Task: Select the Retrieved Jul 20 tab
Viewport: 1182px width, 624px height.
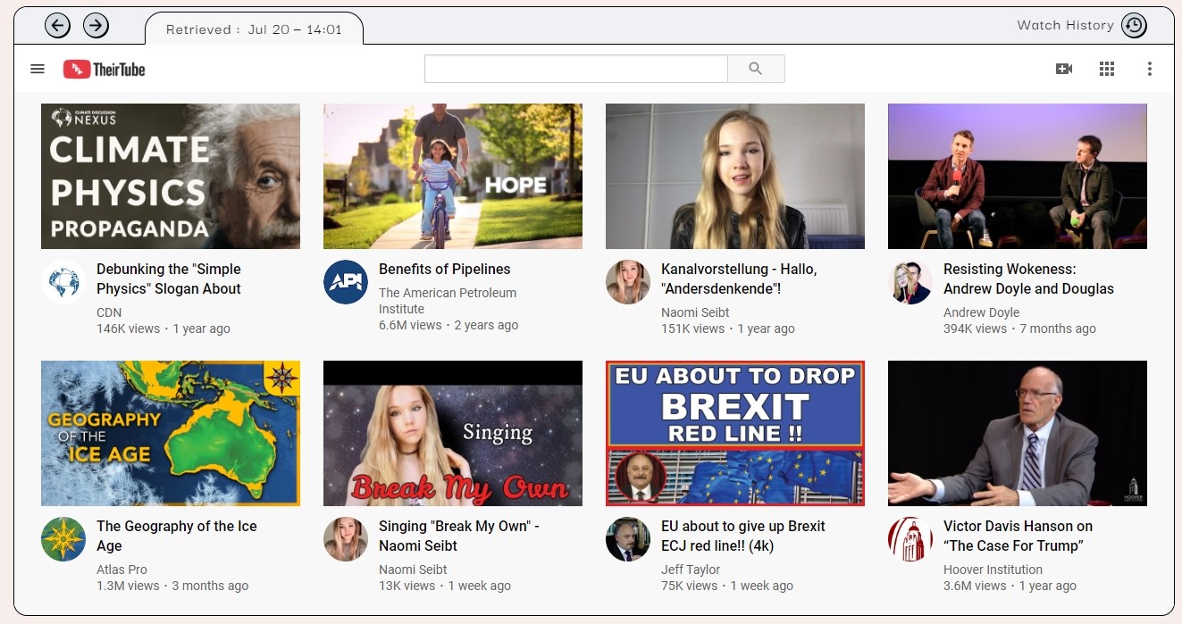Action: (255, 29)
